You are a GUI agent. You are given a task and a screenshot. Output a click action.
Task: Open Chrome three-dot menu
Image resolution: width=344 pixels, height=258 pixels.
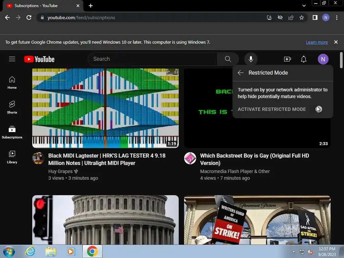(337, 17)
